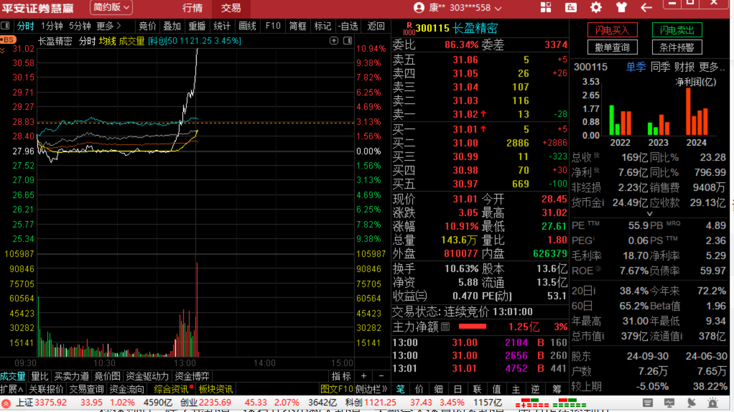Zoom in indicator with plus button
This screenshot has height=412, width=734.
pyautogui.click(x=363, y=376)
